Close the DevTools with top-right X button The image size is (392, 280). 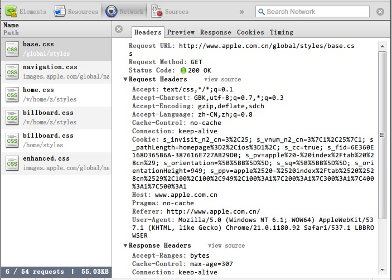tap(380, 12)
